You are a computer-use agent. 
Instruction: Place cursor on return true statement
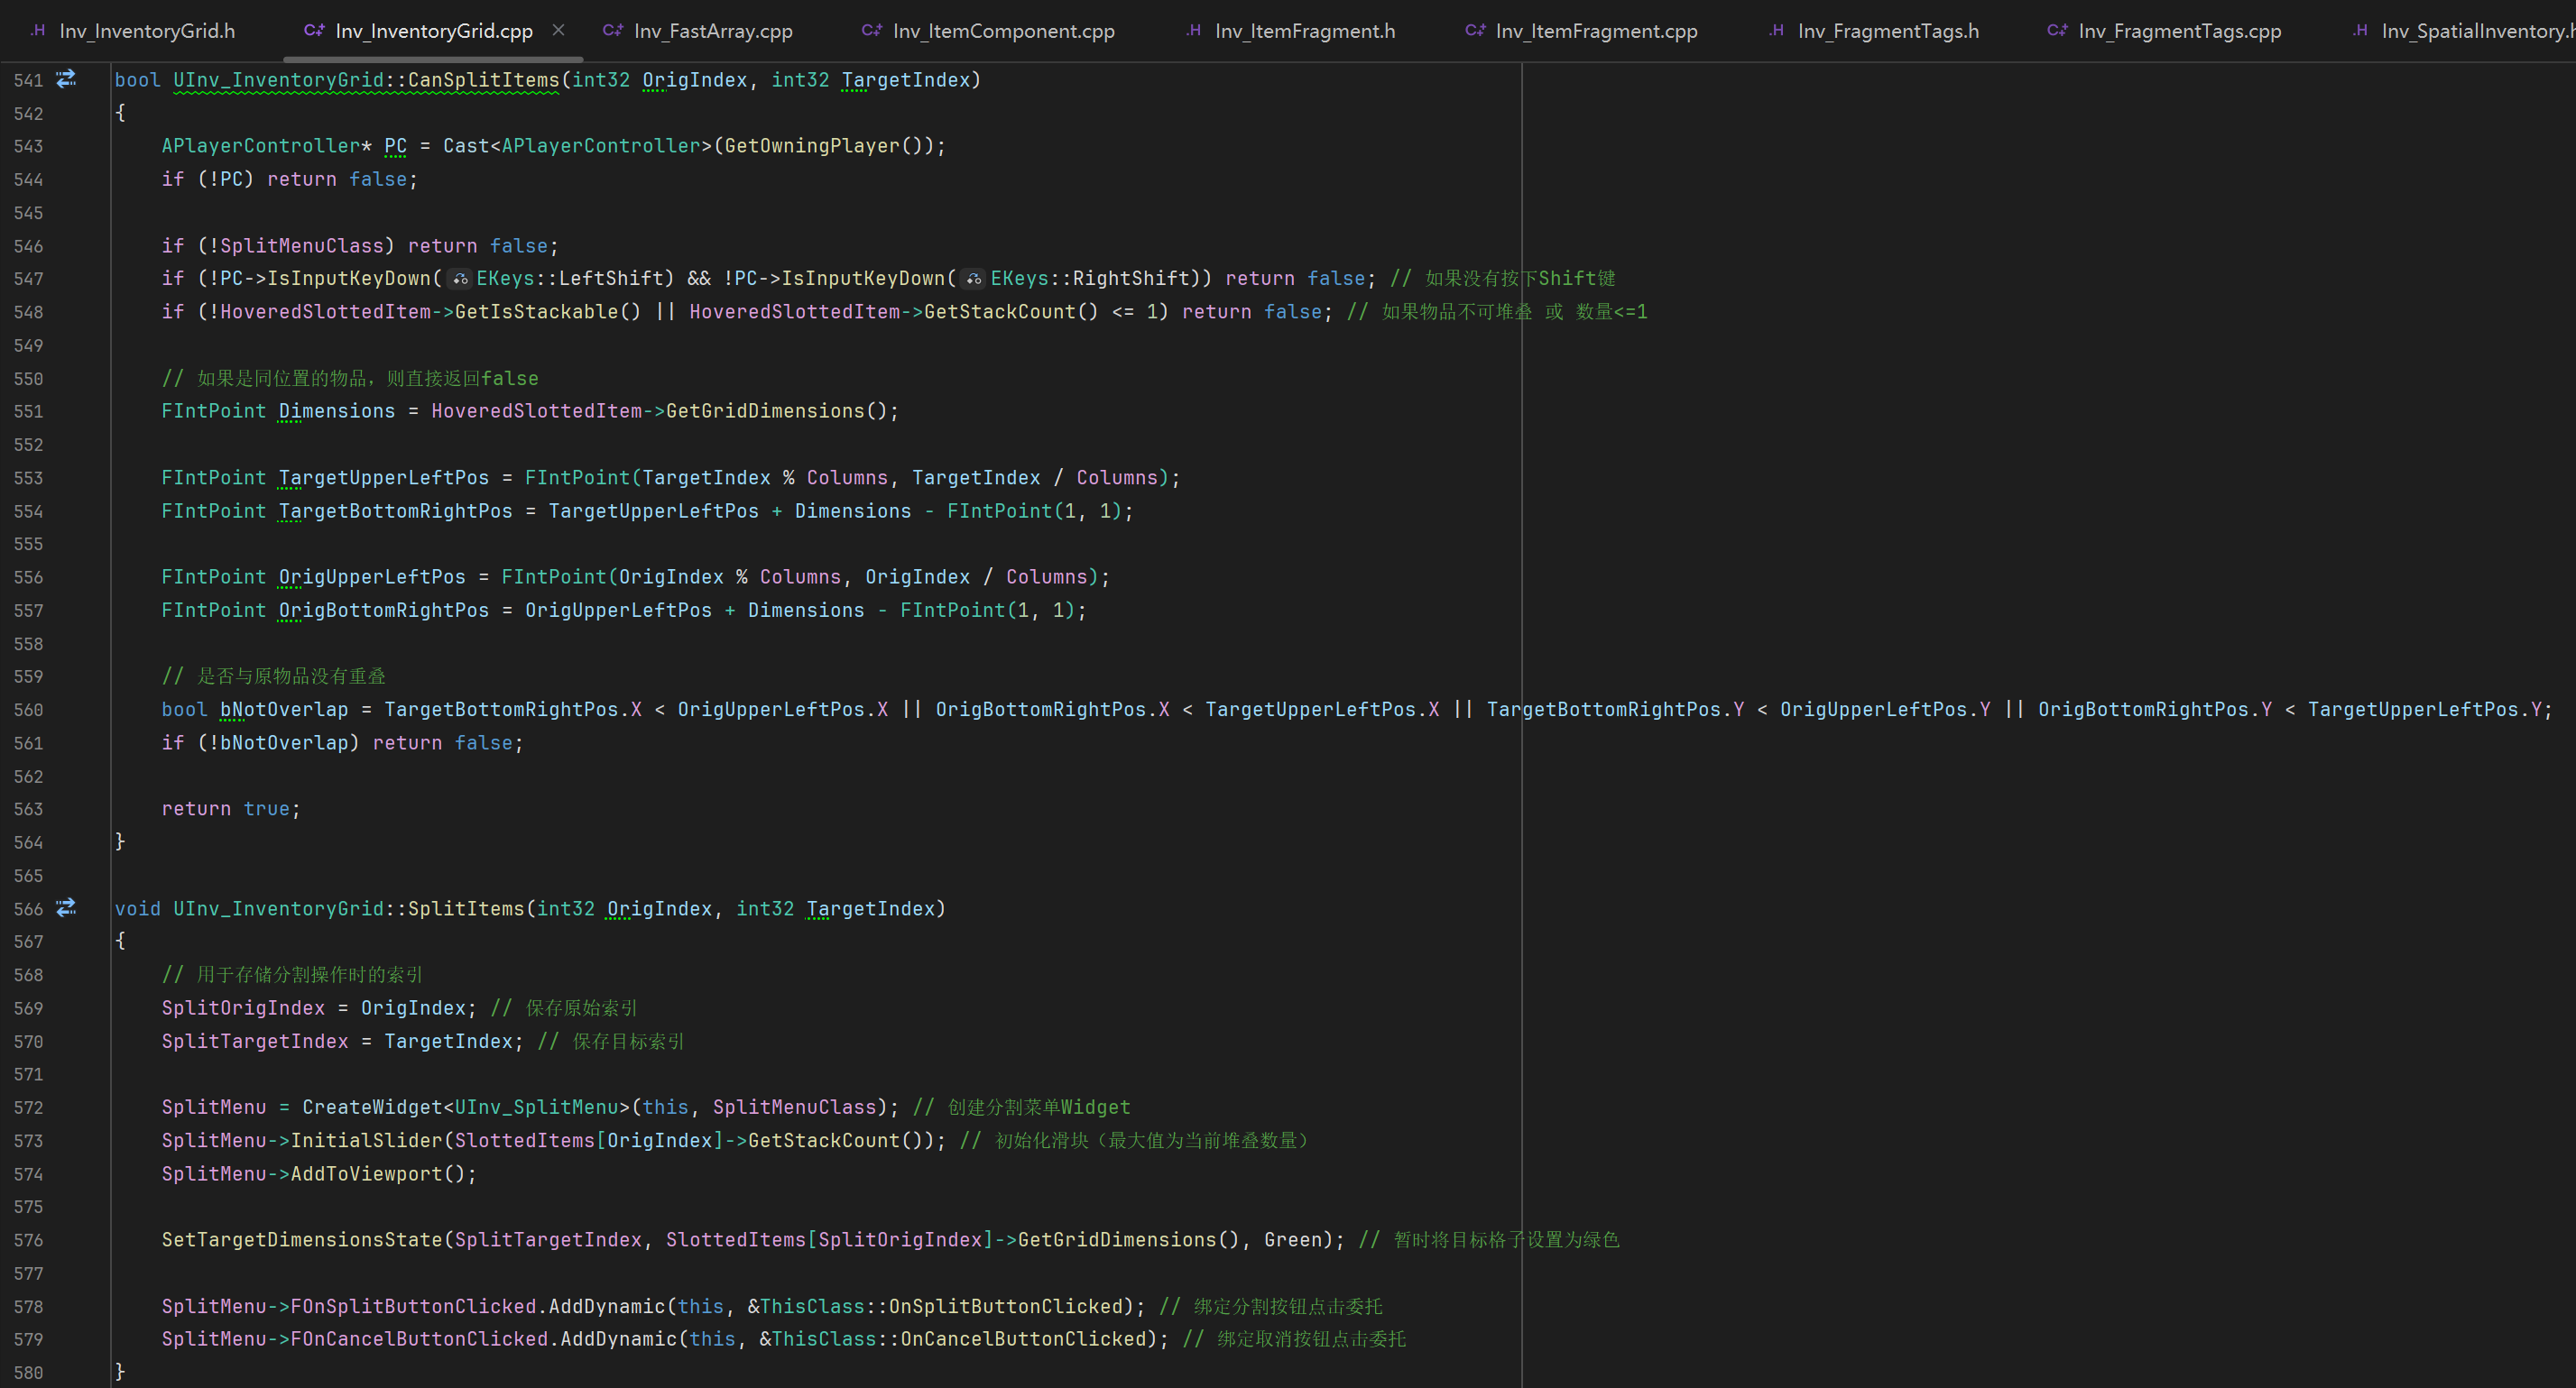(230, 808)
